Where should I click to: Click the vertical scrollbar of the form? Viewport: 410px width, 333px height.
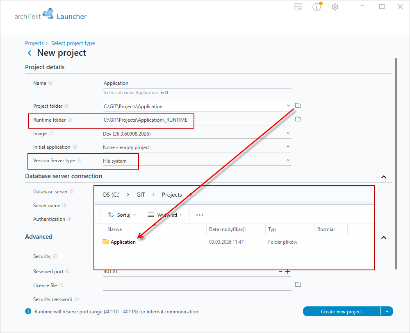[396, 163]
